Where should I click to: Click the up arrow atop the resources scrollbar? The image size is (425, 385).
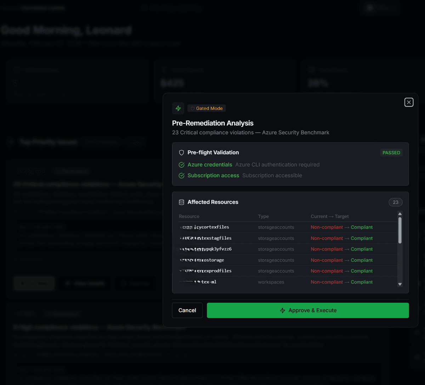(x=400, y=213)
